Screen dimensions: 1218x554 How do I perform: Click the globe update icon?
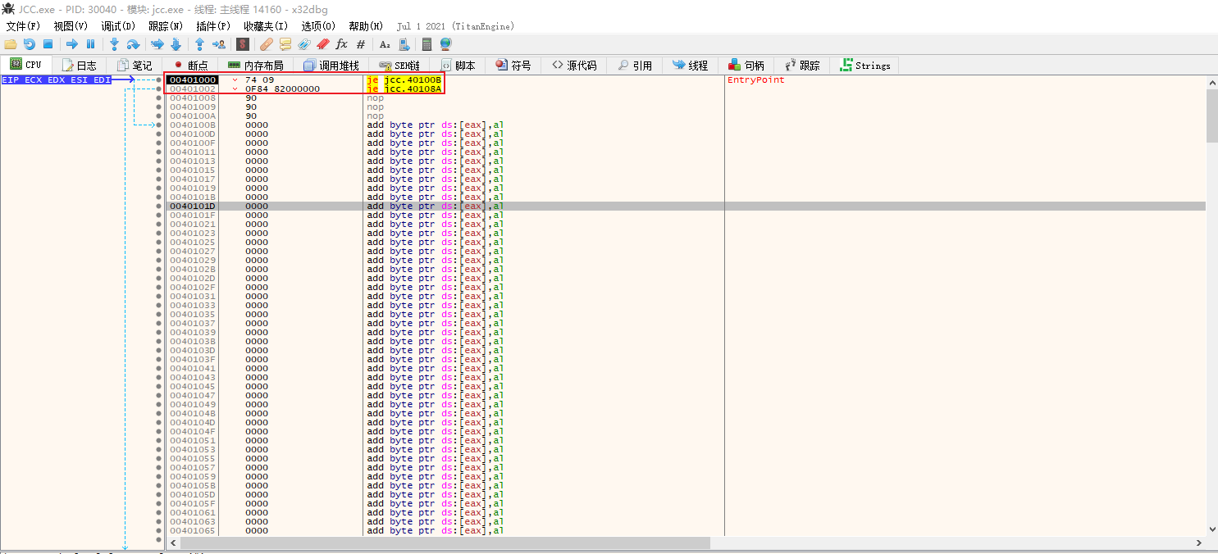coord(445,44)
